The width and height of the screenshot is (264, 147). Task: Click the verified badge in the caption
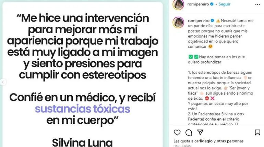(212, 21)
